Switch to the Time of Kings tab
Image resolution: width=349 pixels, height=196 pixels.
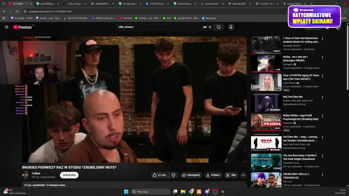(75, 4)
